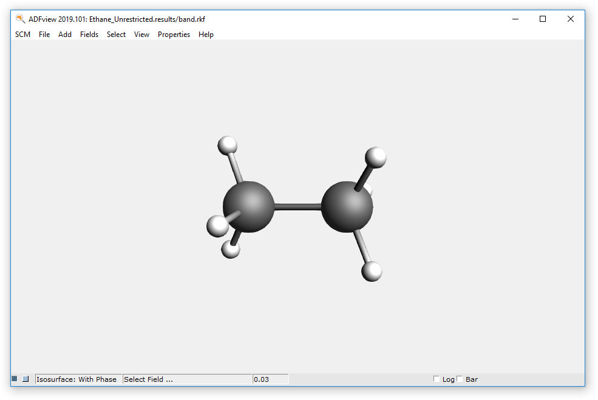Select the bottom-right hydrogen atom

tap(372, 271)
